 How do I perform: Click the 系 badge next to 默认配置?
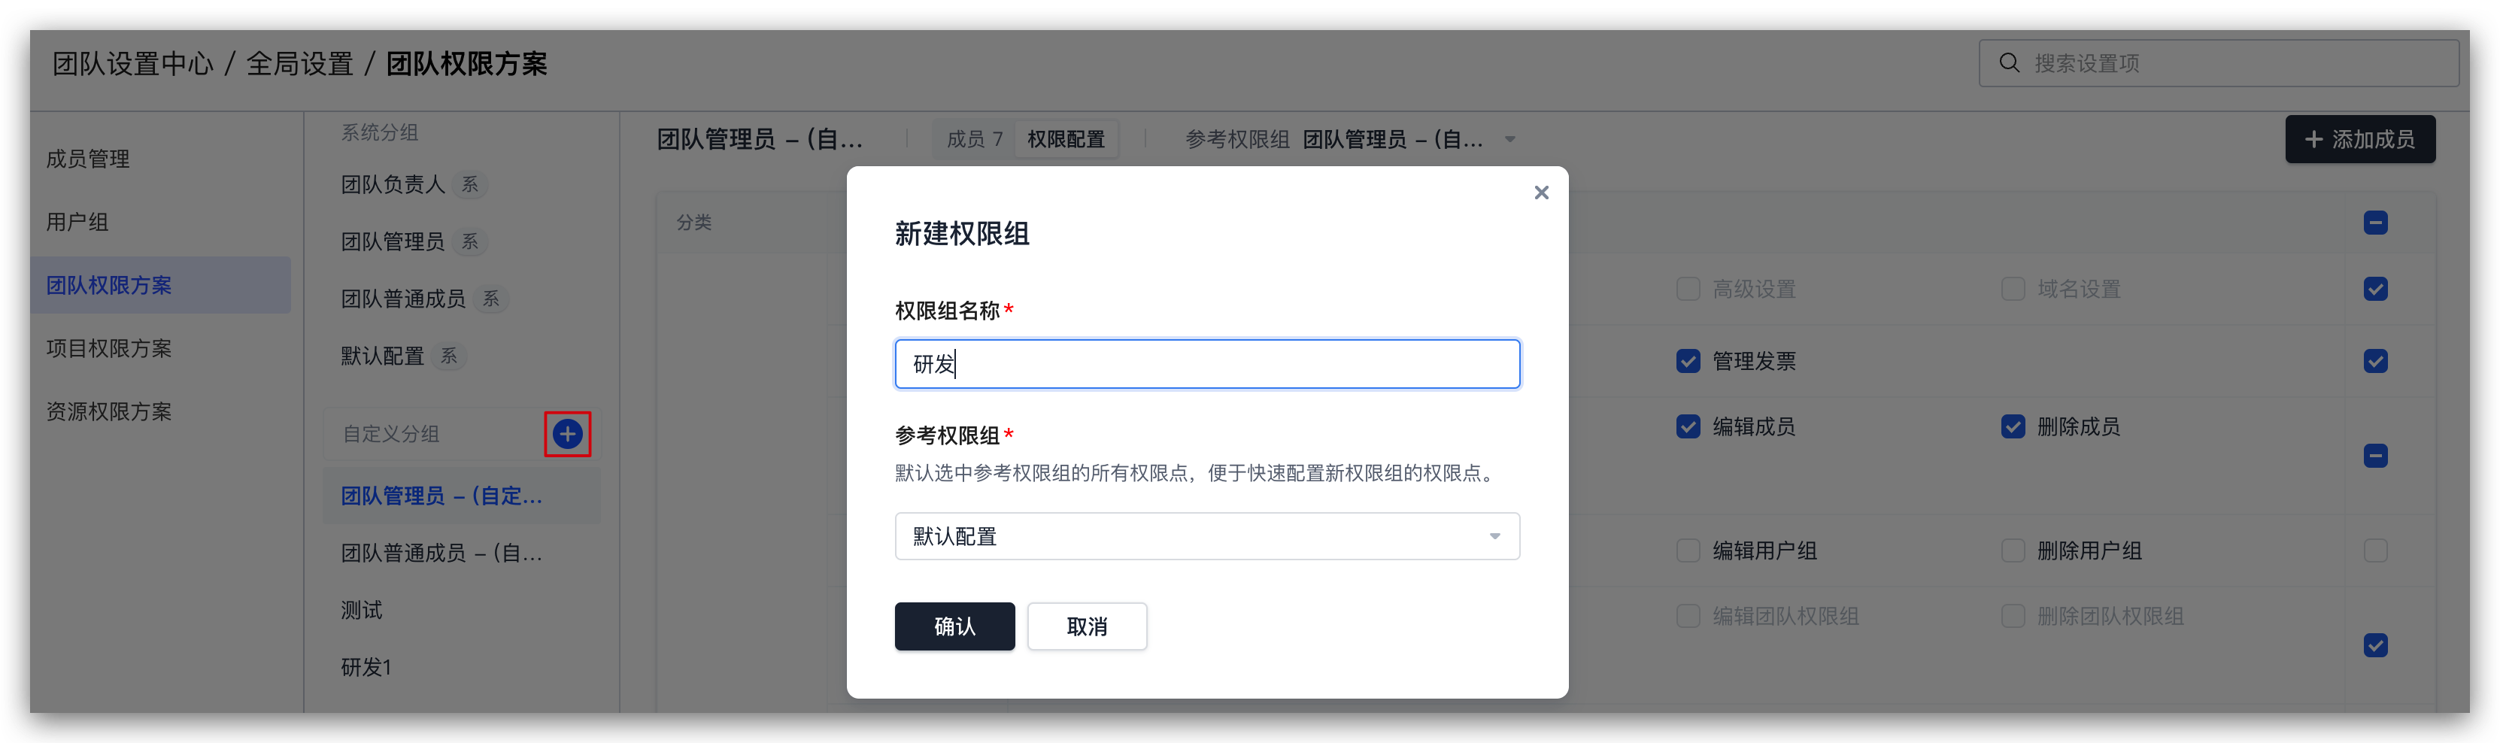[x=448, y=356]
